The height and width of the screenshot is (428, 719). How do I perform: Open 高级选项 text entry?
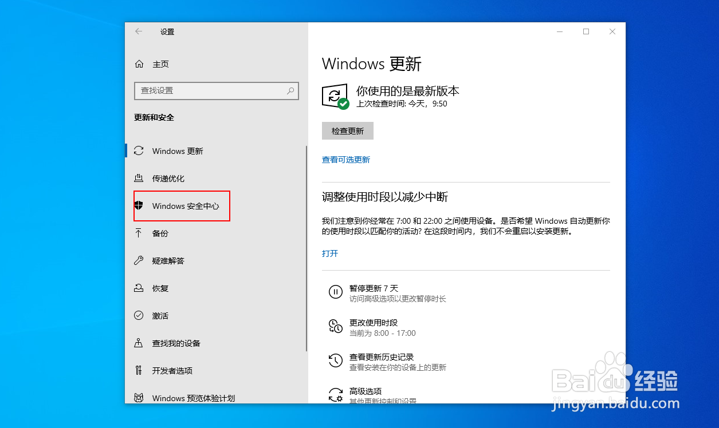click(x=366, y=391)
